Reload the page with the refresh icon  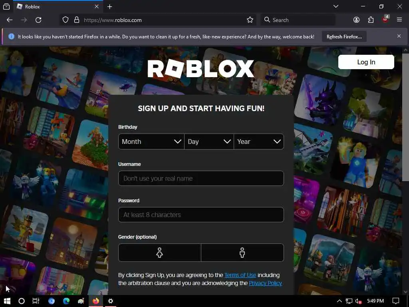pyautogui.click(x=38, y=20)
